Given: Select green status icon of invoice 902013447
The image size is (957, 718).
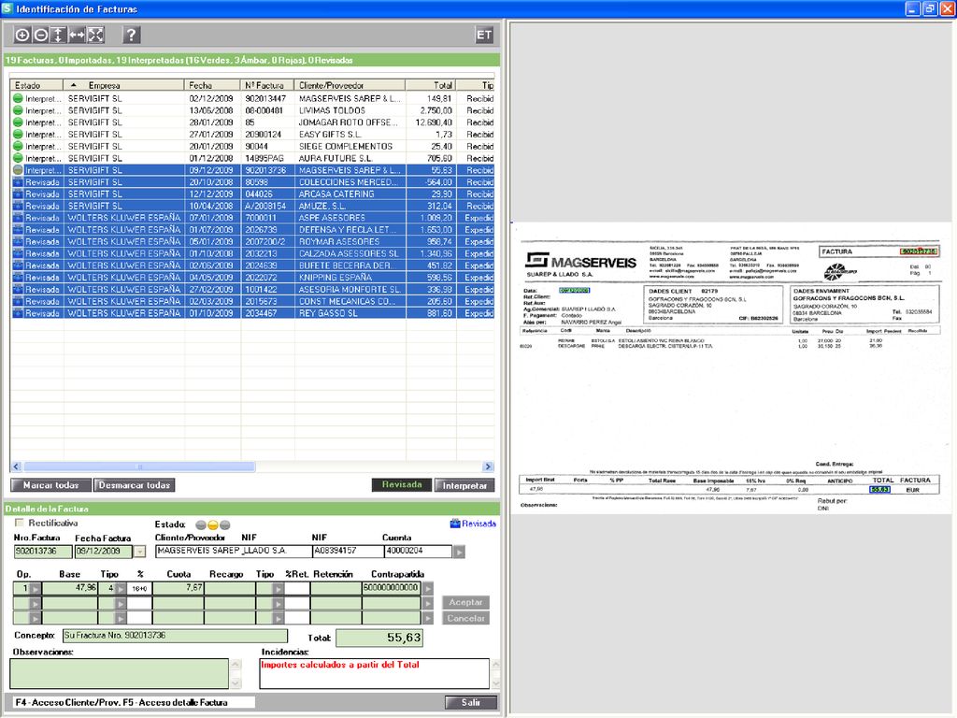Looking at the screenshot, I should point(18,98).
